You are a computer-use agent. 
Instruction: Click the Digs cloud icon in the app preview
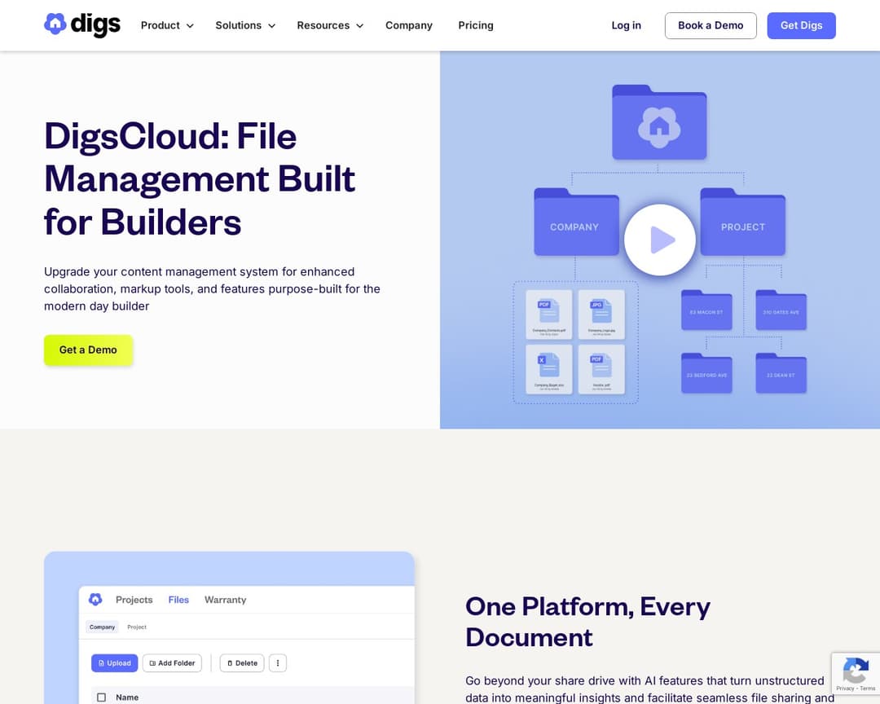point(95,600)
